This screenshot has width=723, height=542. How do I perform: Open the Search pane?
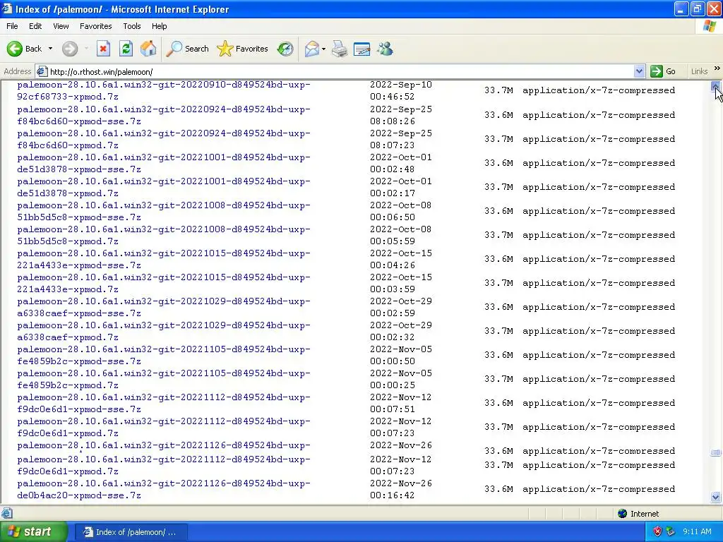pyautogui.click(x=187, y=49)
